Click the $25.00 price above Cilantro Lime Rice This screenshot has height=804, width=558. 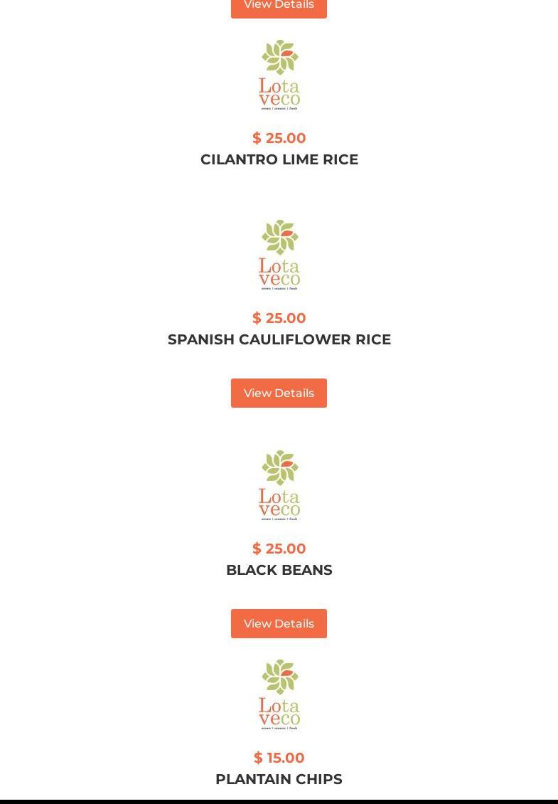(x=279, y=138)
